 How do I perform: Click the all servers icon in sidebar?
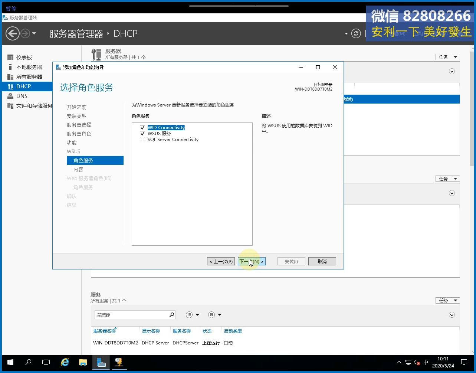(x=10, y=77)
